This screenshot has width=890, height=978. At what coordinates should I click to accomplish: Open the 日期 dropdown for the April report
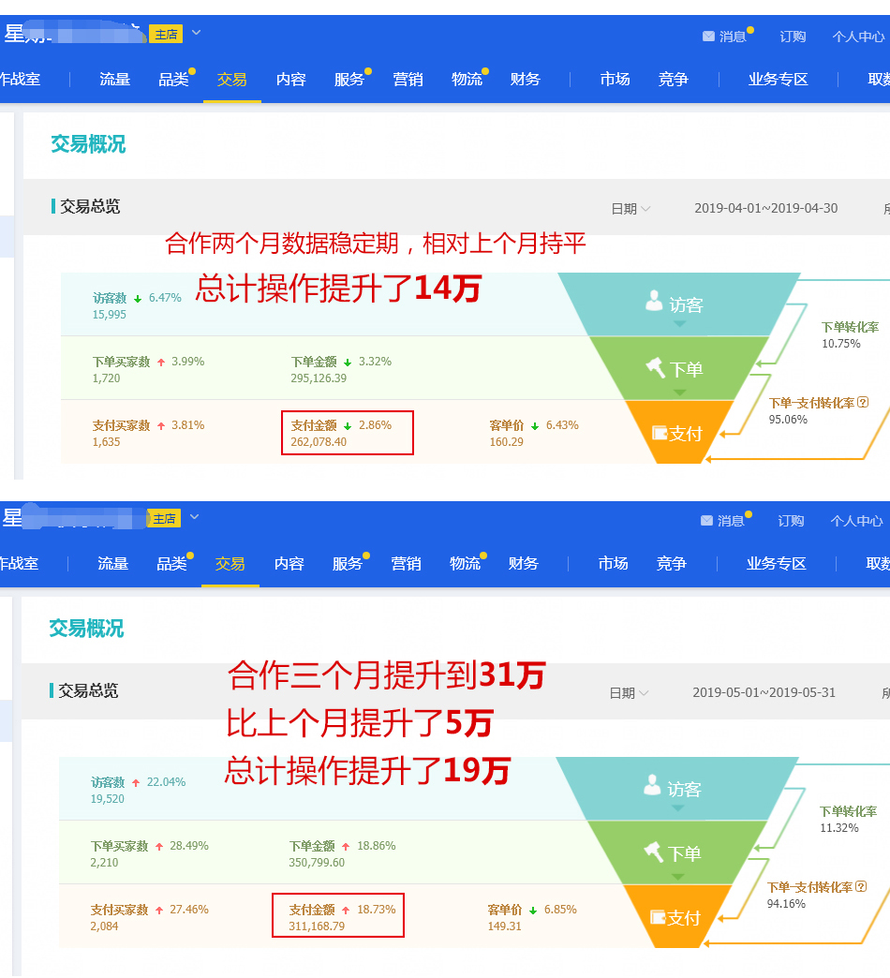tap(630, 209)
